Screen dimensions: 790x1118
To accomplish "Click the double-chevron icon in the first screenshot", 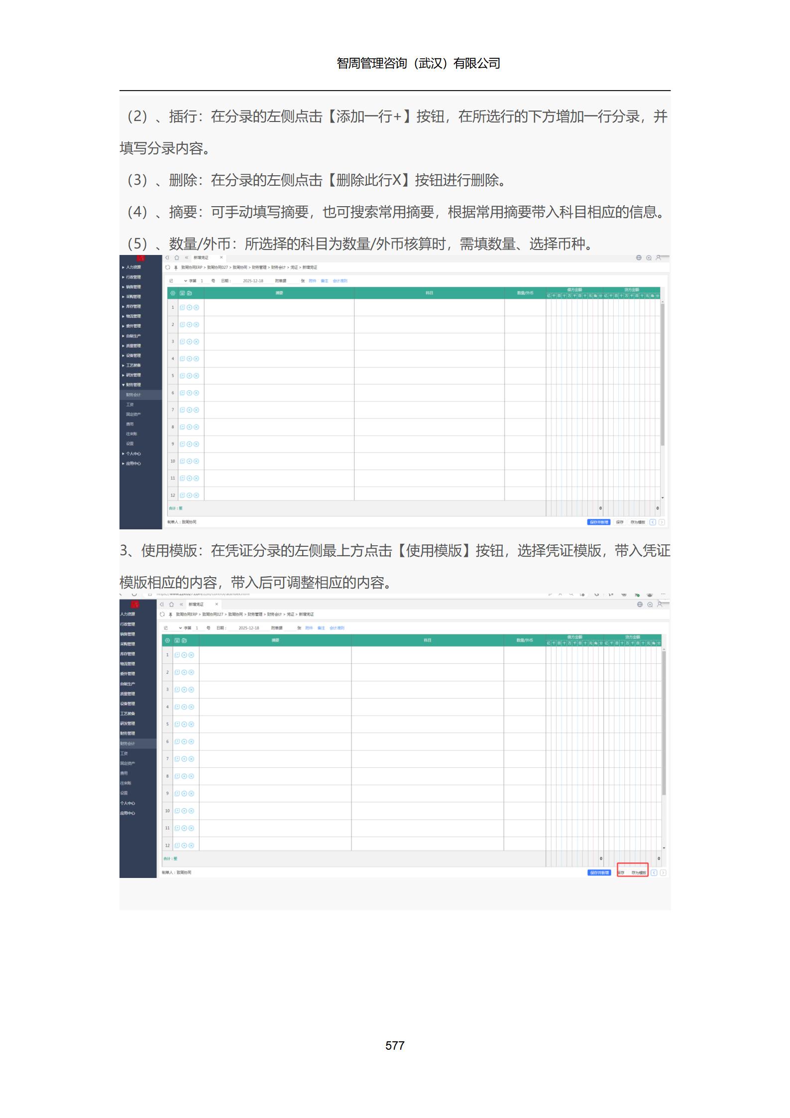I will click(x=187, y=257).
